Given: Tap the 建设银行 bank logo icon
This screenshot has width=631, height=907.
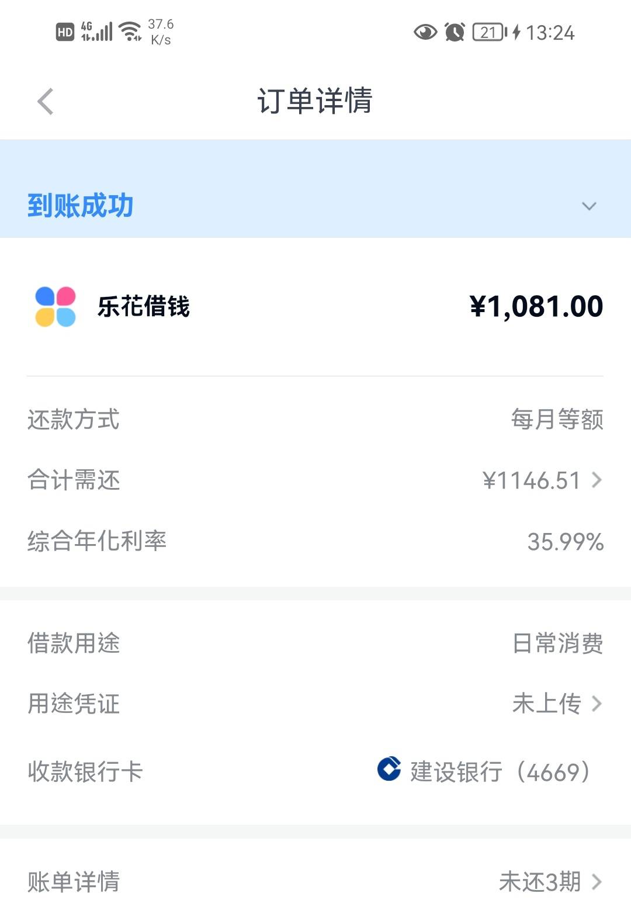Looking at the screenshot, I should click(x=389, y=769).
